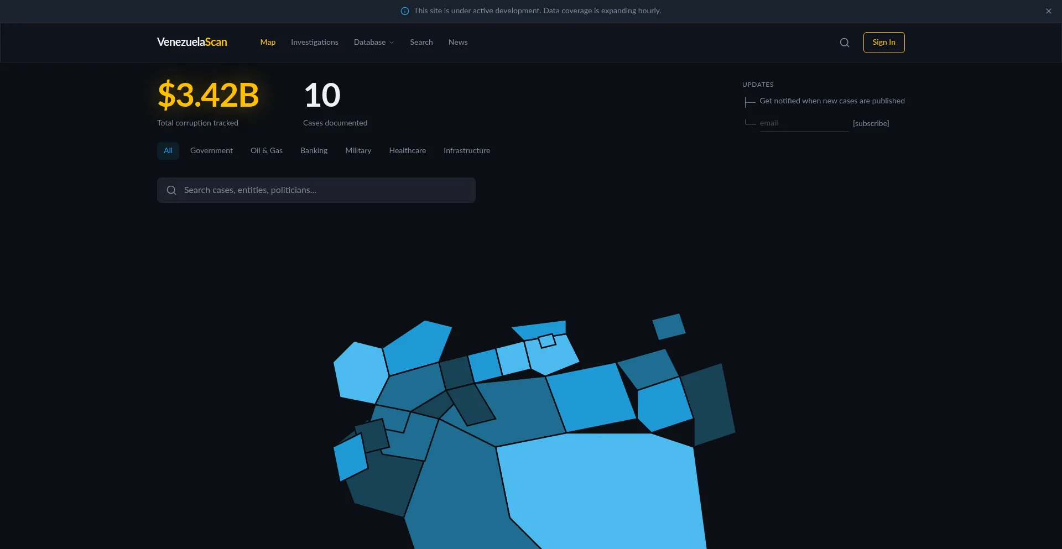Filter cases by Oil & Gas
The width and height of the screenshot is (1062, 549).
pyautogui.click(x=266, y=151)
